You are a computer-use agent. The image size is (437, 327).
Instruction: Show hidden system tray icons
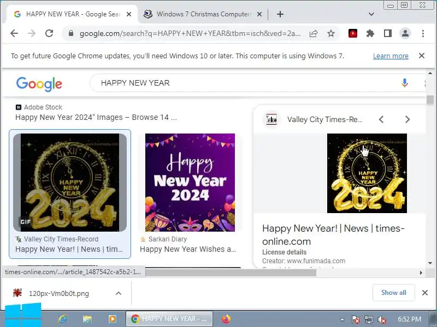click(342, 319)
